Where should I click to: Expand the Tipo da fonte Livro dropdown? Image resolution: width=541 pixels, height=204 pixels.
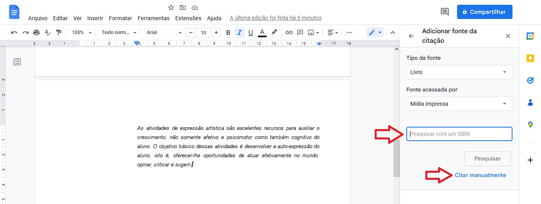[x=459, y=72]
